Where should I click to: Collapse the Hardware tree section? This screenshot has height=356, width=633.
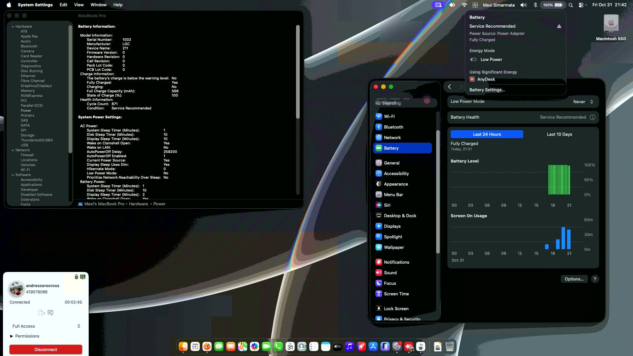coord(13,27)
